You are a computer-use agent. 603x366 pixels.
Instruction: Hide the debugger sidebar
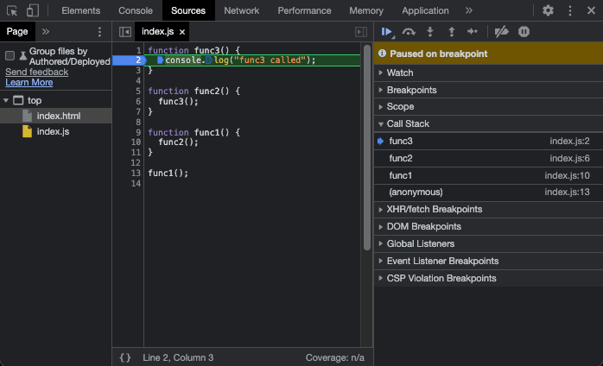point(361,32)
